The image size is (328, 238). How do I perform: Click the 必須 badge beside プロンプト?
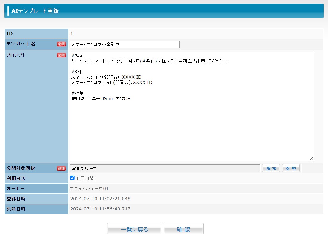coord(61,55)
